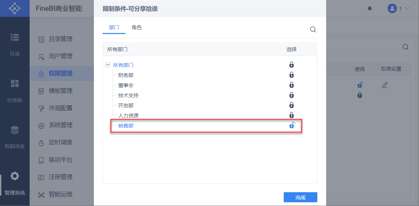The width and height of the screenshot is (419, 206).
Task: Click the 管理系统 gear icon
Action: [x=15, y=176]
